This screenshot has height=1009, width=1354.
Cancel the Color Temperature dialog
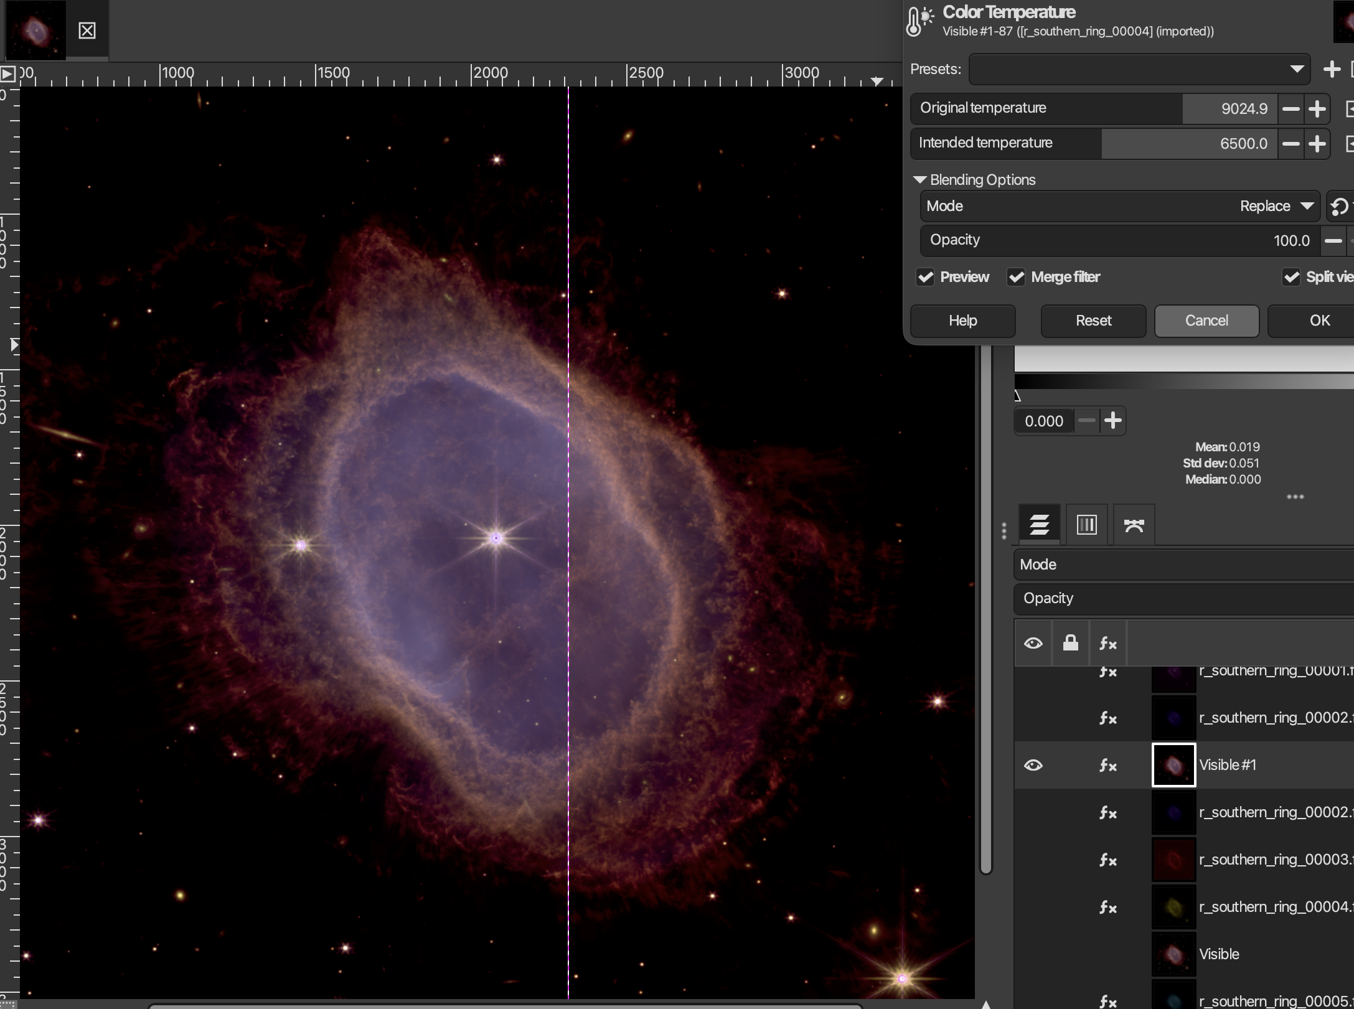[1206, 321]
